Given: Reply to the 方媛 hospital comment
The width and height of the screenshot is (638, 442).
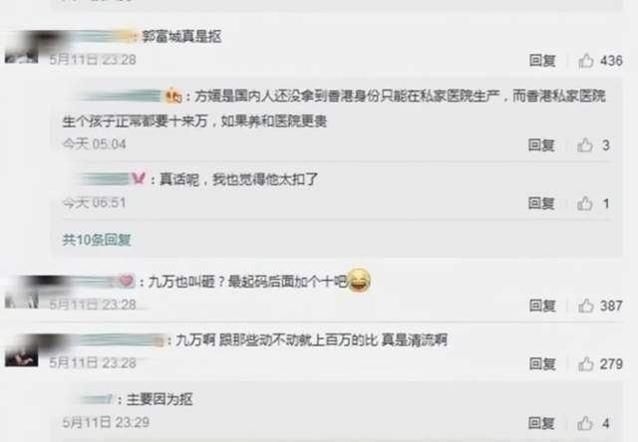Looking at the screenshot, I should (x=541, y=144).
